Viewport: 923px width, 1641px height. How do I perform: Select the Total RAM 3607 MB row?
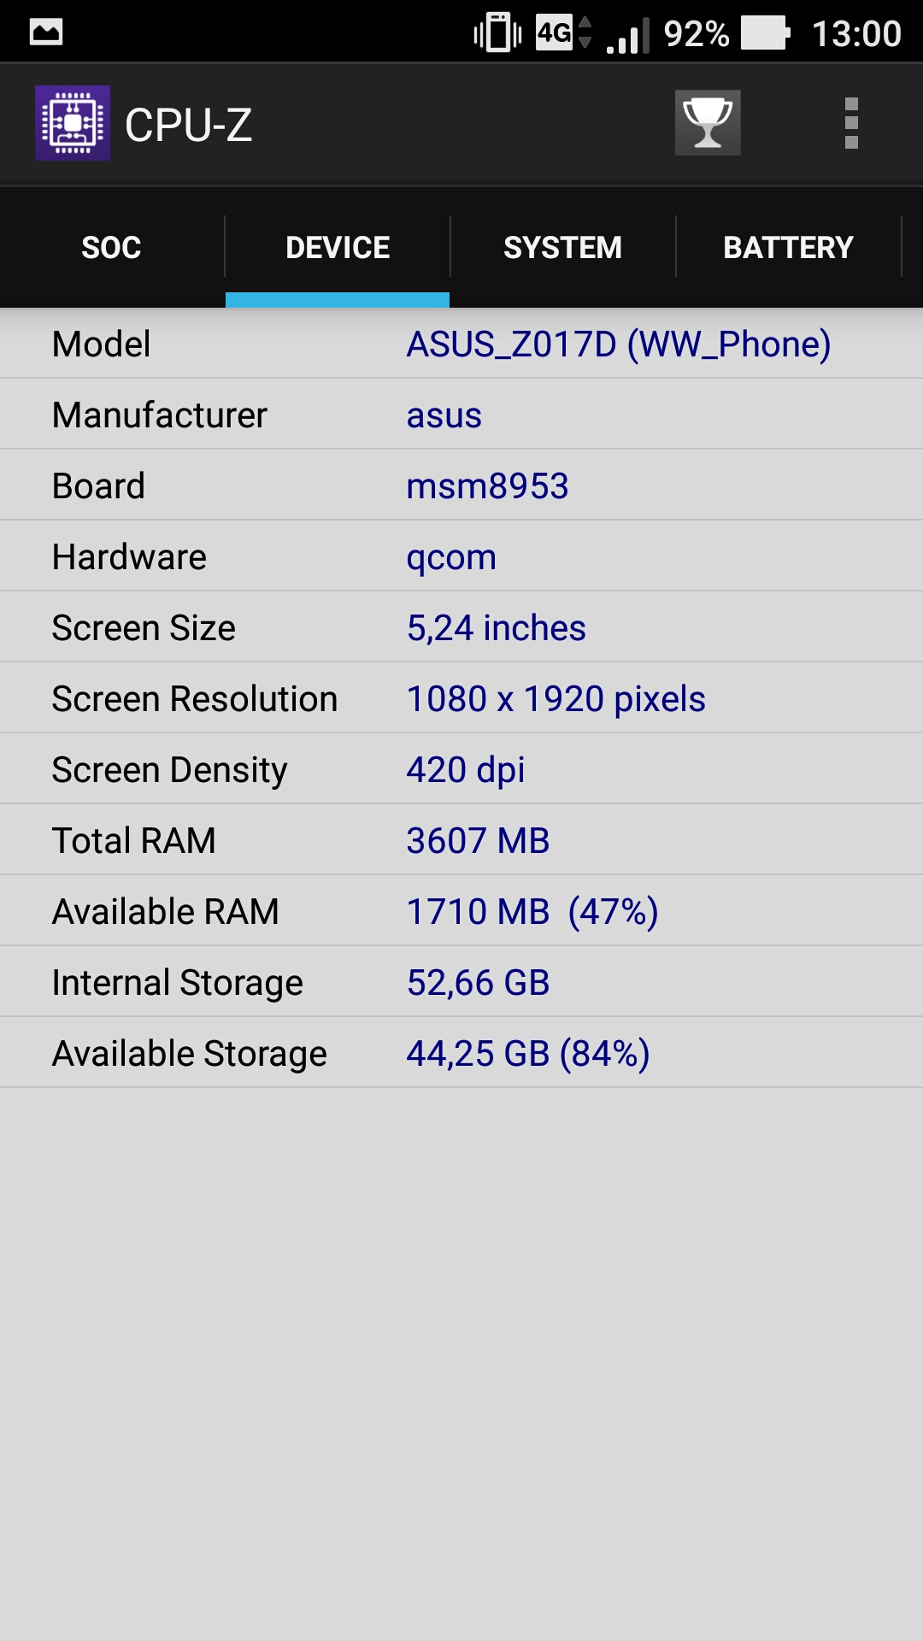pyautogui.click(x=461, y=840)
